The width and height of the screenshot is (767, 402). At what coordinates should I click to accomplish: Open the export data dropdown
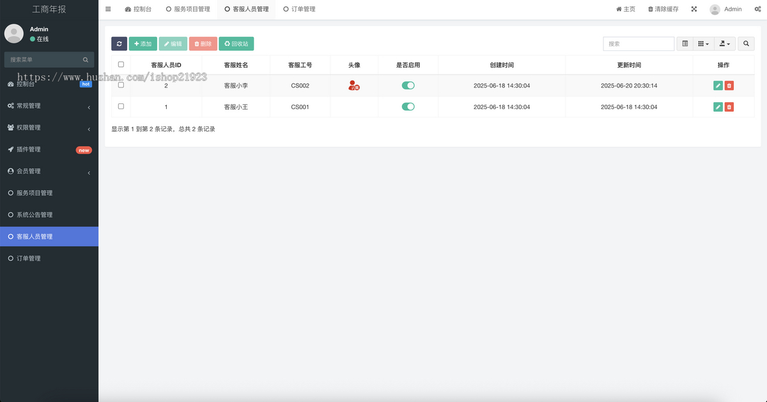click(725, 43)
